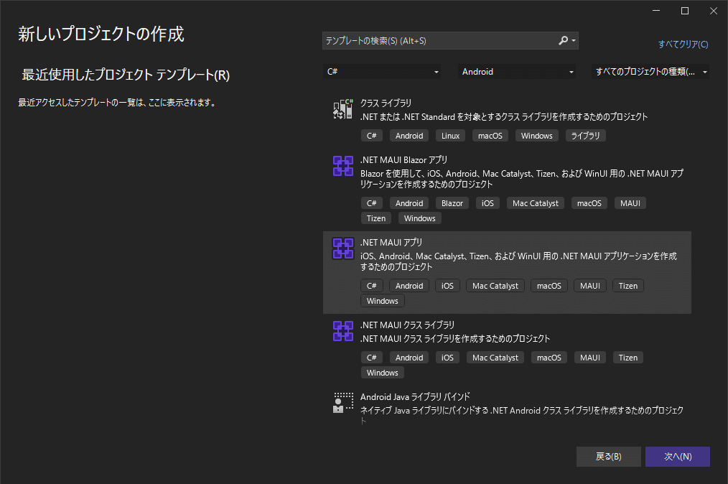Close the new project dialog
Screen dimensions: 728x484
[714, 11]
